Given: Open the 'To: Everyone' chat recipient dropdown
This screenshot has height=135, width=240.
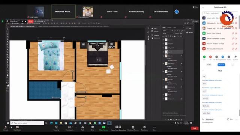Looking at the screenshot, I should [x=210, y=119].
